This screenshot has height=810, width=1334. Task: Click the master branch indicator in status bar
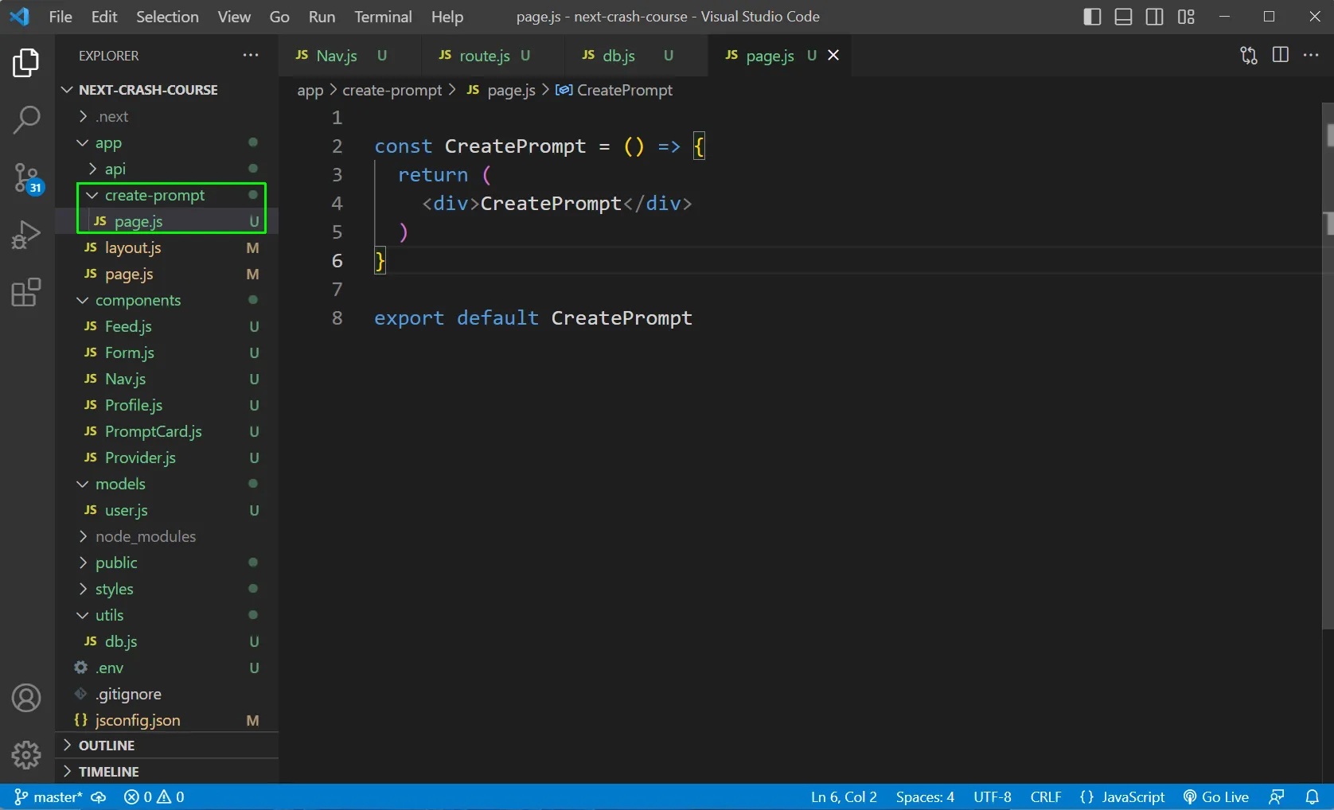pos(49,796)
